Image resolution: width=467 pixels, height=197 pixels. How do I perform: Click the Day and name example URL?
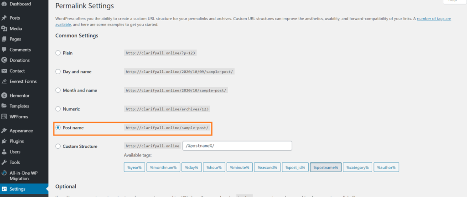pos(180,71)
